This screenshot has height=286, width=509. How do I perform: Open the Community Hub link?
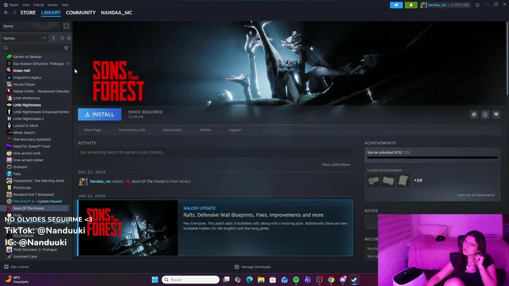coord(132,130)
